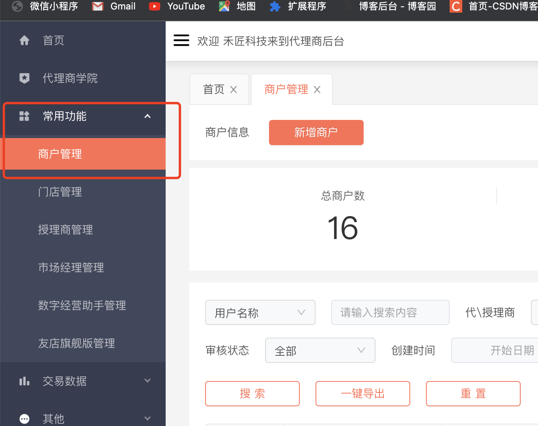The width and height of the screenshot is (538, 426).
Task: Open the 开始日期 date field
Action: 495,350
